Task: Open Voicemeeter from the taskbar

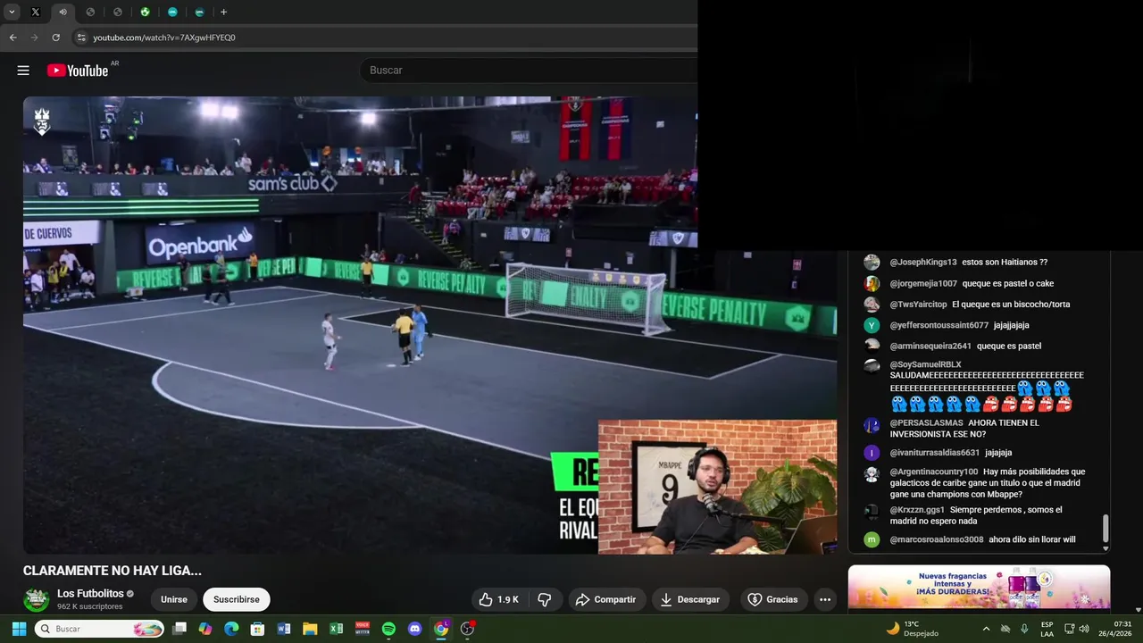Action: [363, 629]
